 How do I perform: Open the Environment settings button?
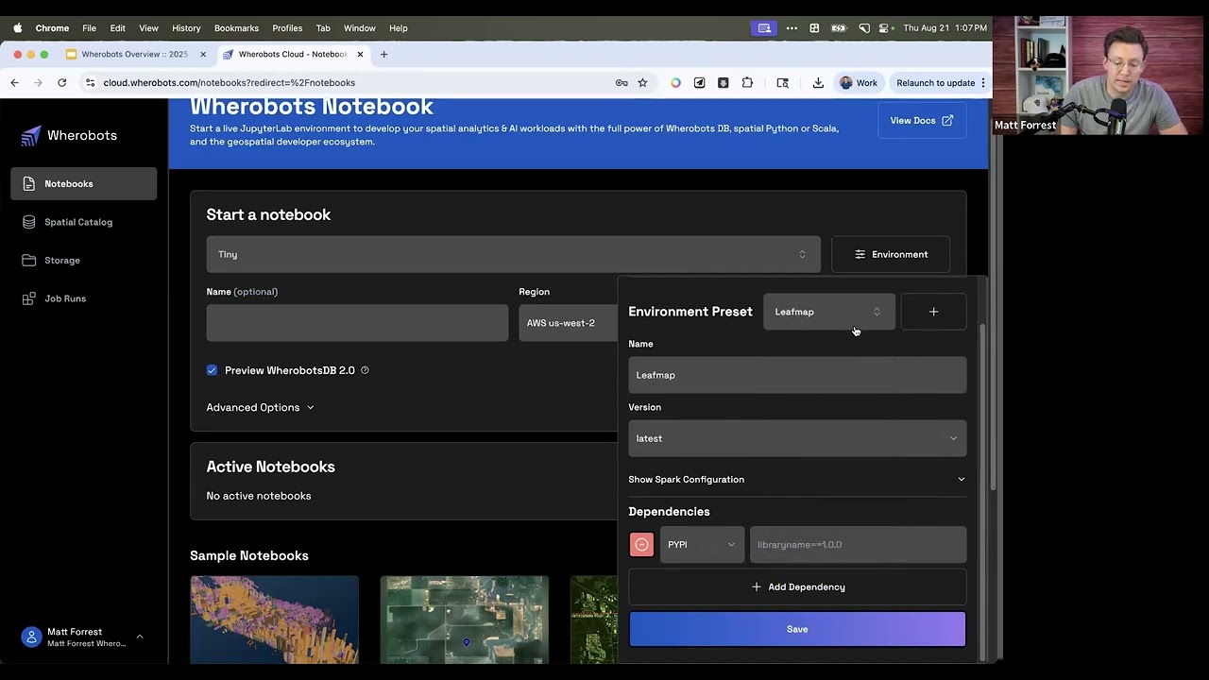pyautogui.click(x=891, y=255)
